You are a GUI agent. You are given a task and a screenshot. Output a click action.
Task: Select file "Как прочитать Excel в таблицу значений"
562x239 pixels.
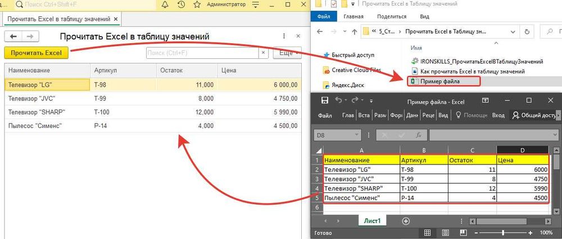tap(468, 71)
